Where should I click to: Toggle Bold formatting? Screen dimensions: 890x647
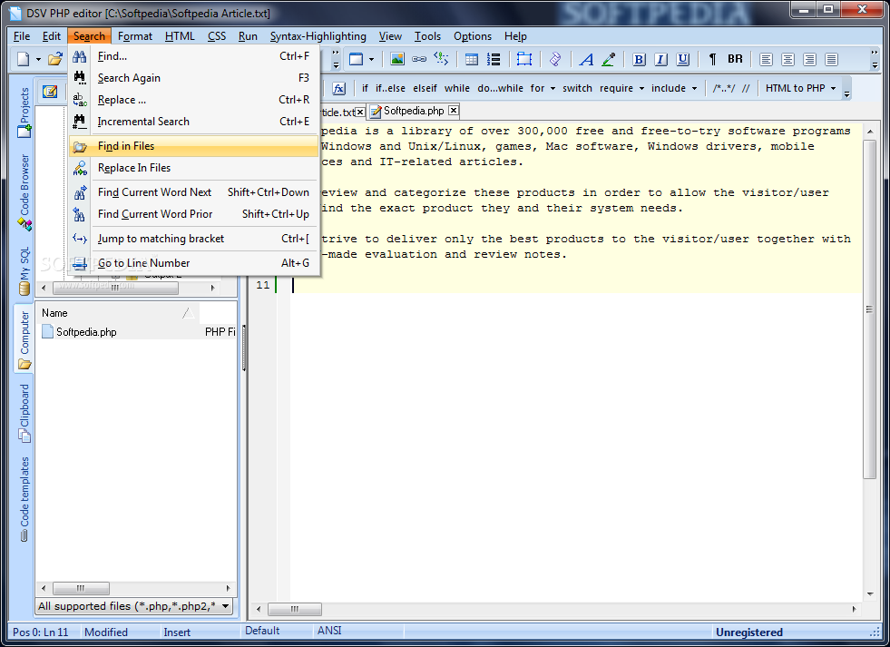pyautogui.click(x=639, y=59)
